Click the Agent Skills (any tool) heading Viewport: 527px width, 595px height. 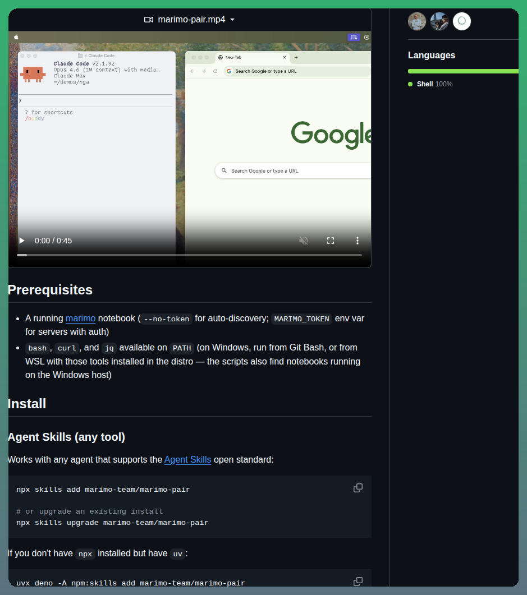66,437
